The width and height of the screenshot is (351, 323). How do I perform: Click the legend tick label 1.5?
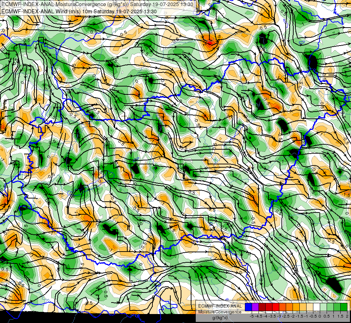[x=340, y=316]
